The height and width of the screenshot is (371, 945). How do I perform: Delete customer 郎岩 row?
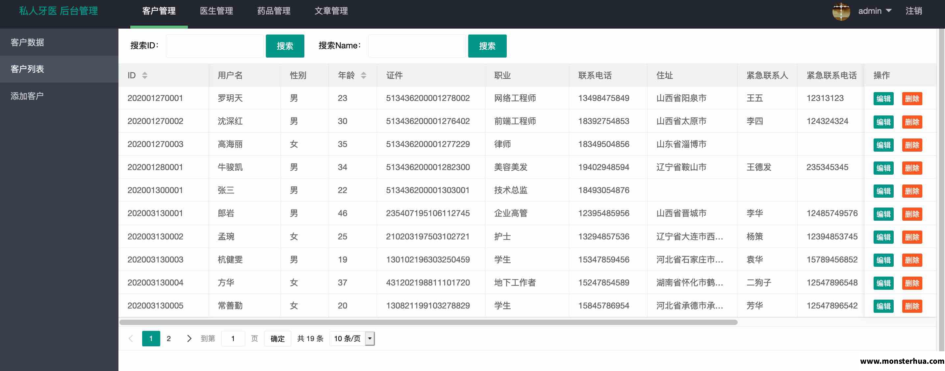point(912,214)
